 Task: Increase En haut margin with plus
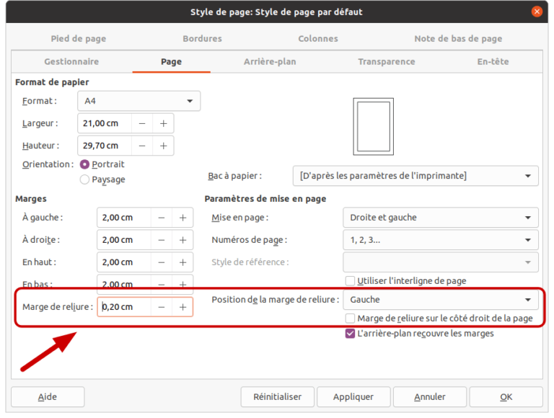click(183, 262)
